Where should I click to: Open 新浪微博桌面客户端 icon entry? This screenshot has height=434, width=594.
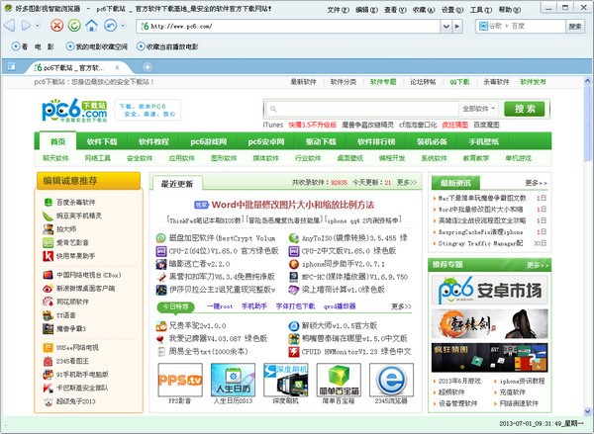point(49,289)
